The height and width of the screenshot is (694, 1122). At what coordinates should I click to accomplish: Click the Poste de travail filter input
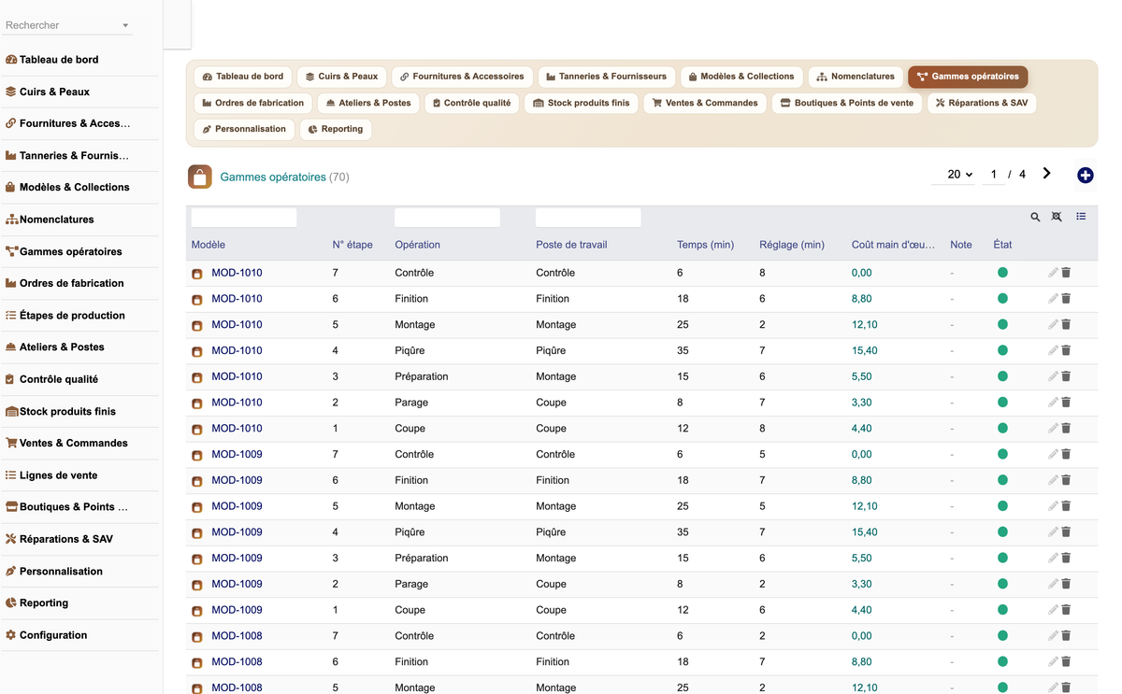click(x=588, y=218)
